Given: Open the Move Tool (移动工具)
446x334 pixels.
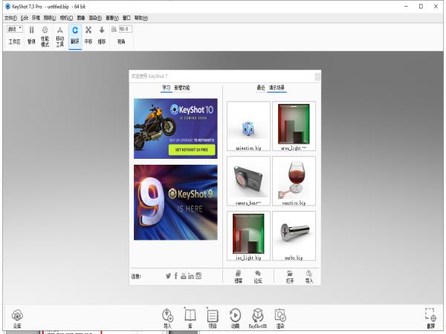Looking at the screenshot, I should (x=59, y=36).
